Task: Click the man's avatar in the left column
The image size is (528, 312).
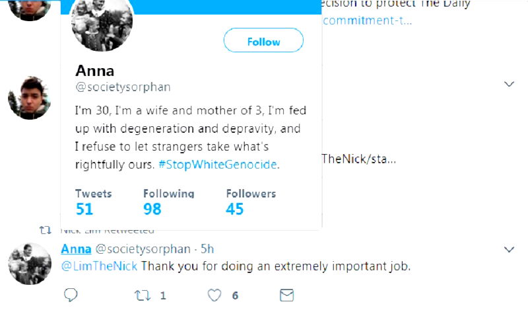Action: pos(30,98)
